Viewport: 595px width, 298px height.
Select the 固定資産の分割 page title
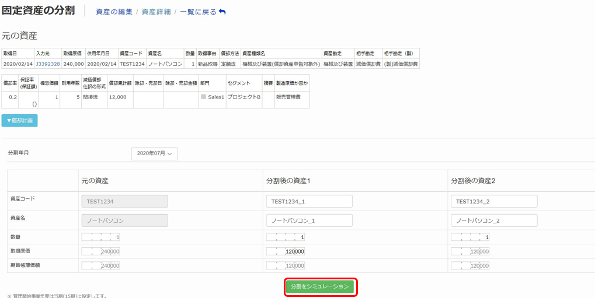[39, 10]
